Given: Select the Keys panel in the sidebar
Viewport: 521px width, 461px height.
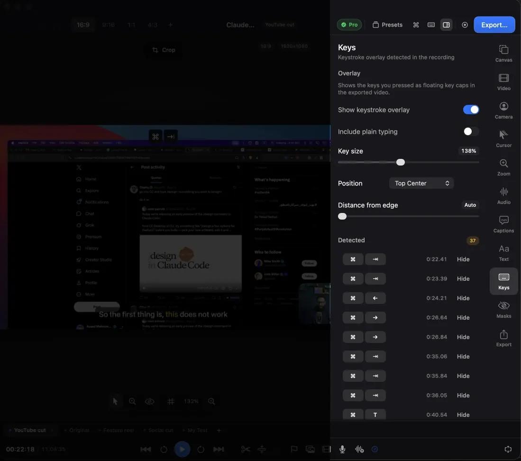Looking at the screenshot, I should (x=503, y=281).
